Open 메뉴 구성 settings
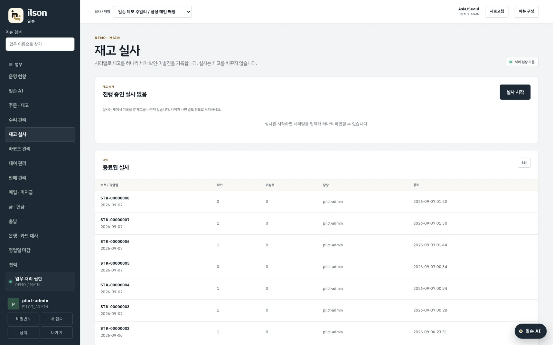The image size is (553, 345). tap(526, 11)
